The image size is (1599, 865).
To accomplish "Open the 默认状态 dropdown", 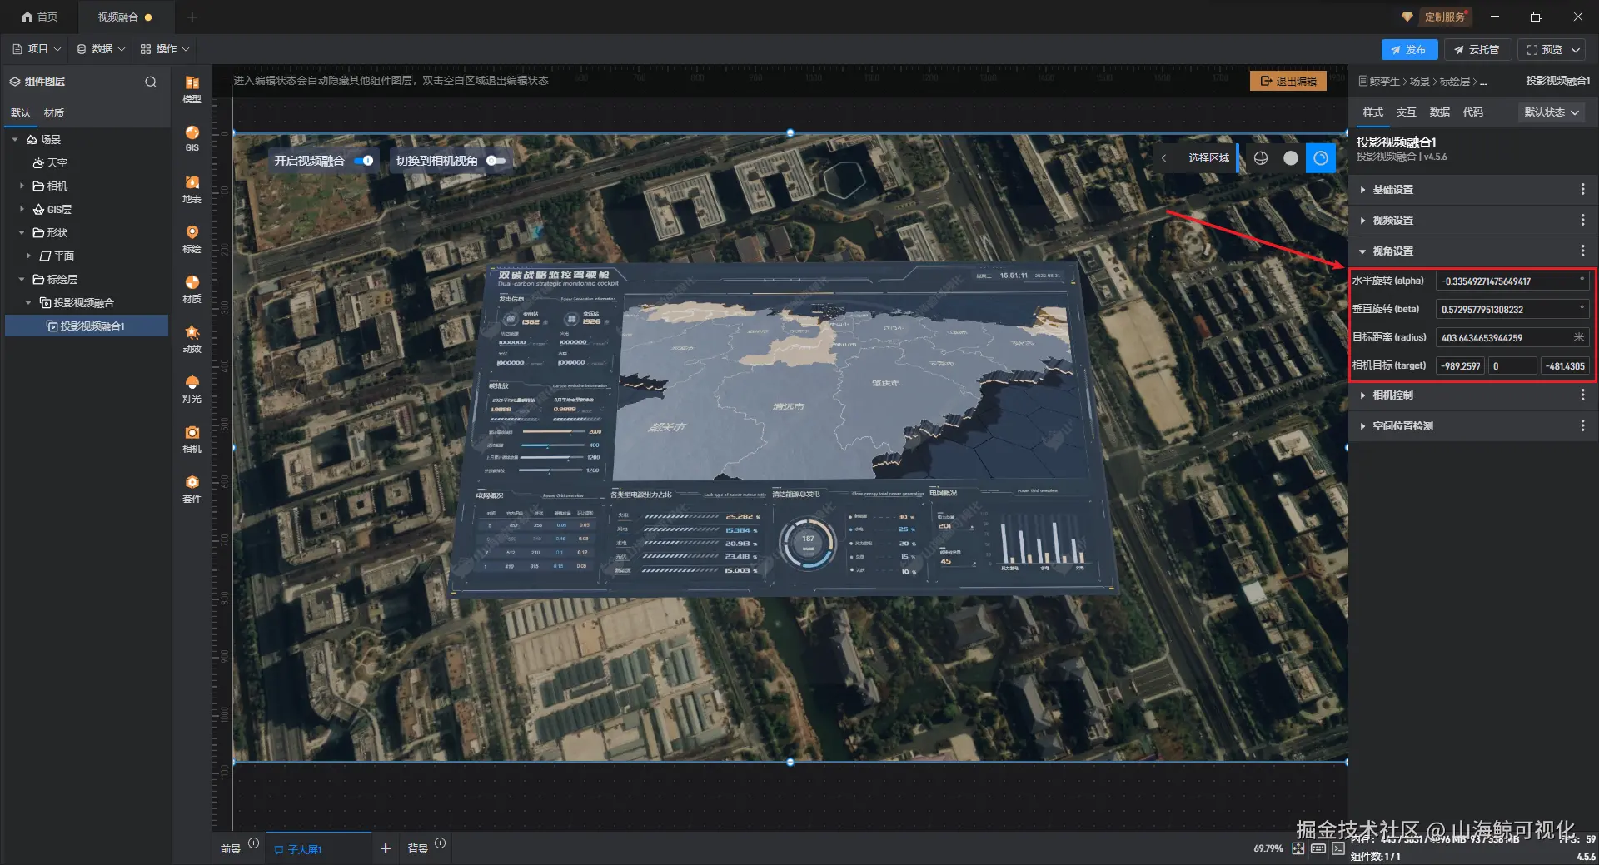I will coord(1552,112).
